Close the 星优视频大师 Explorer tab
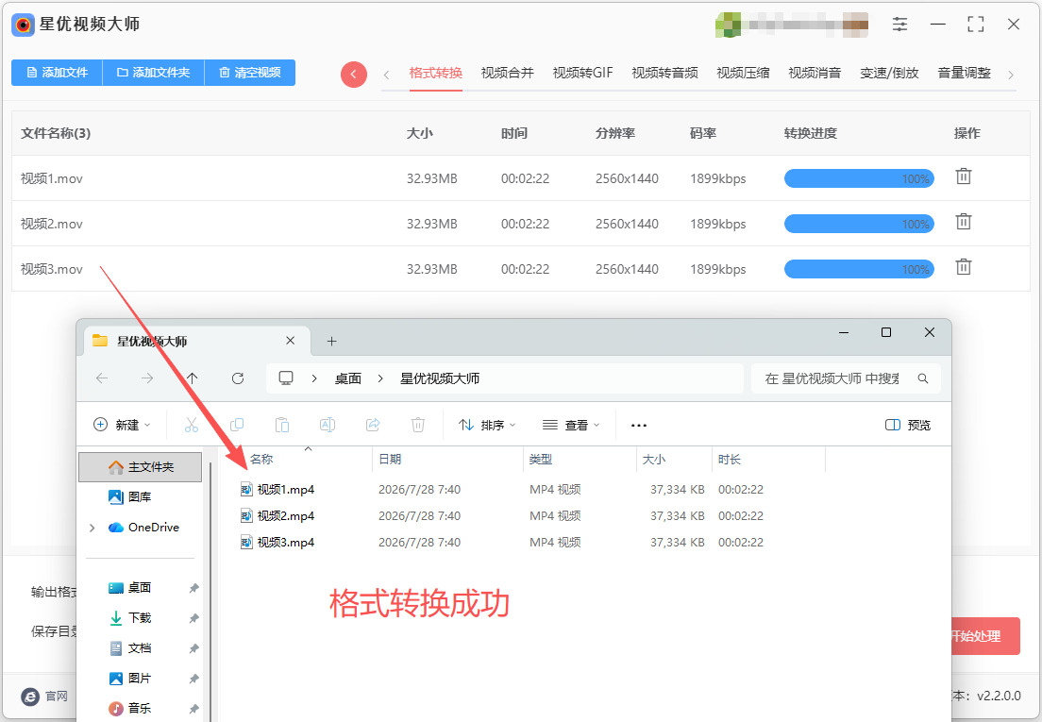Screen dimensions: 1042x722 coord(291,341)
